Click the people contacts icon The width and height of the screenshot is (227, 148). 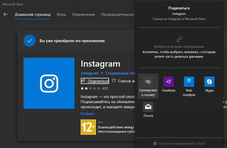179,40
